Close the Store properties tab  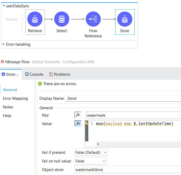tap(17, 75)
